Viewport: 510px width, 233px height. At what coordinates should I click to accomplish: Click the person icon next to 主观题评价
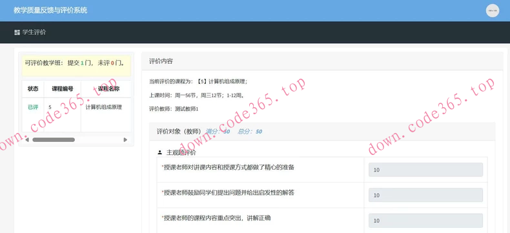pyautogui.click(x=159, y=152)
